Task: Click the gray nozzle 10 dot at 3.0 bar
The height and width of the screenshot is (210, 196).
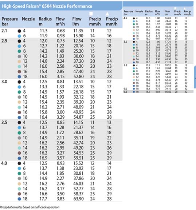Action: point(19,97)
